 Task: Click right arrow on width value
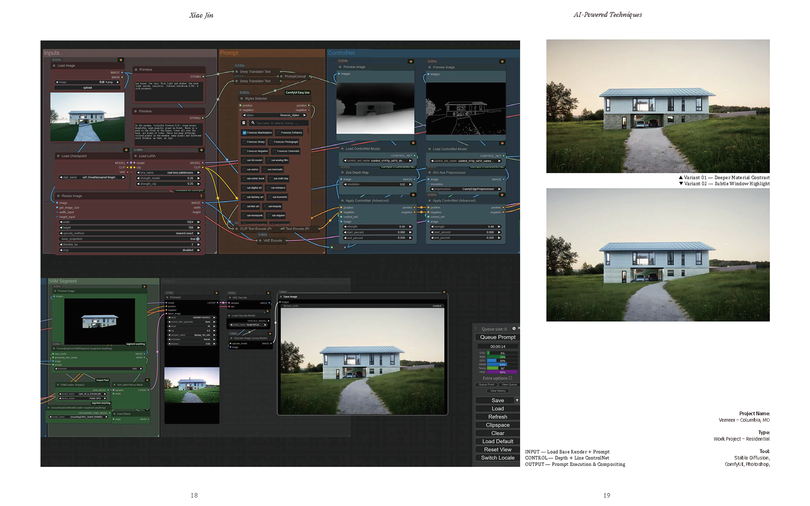198,222
